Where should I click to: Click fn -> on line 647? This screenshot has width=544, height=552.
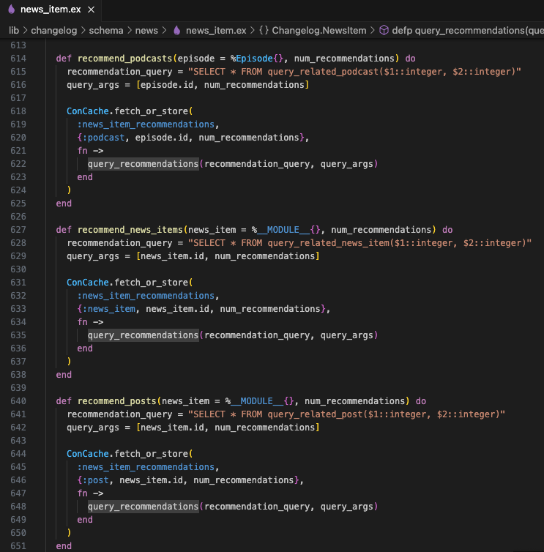click(x=90, y=493)
